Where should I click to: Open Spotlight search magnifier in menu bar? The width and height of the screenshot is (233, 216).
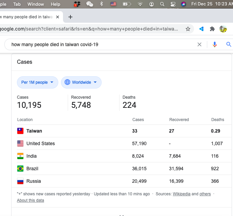click(162, 4)
